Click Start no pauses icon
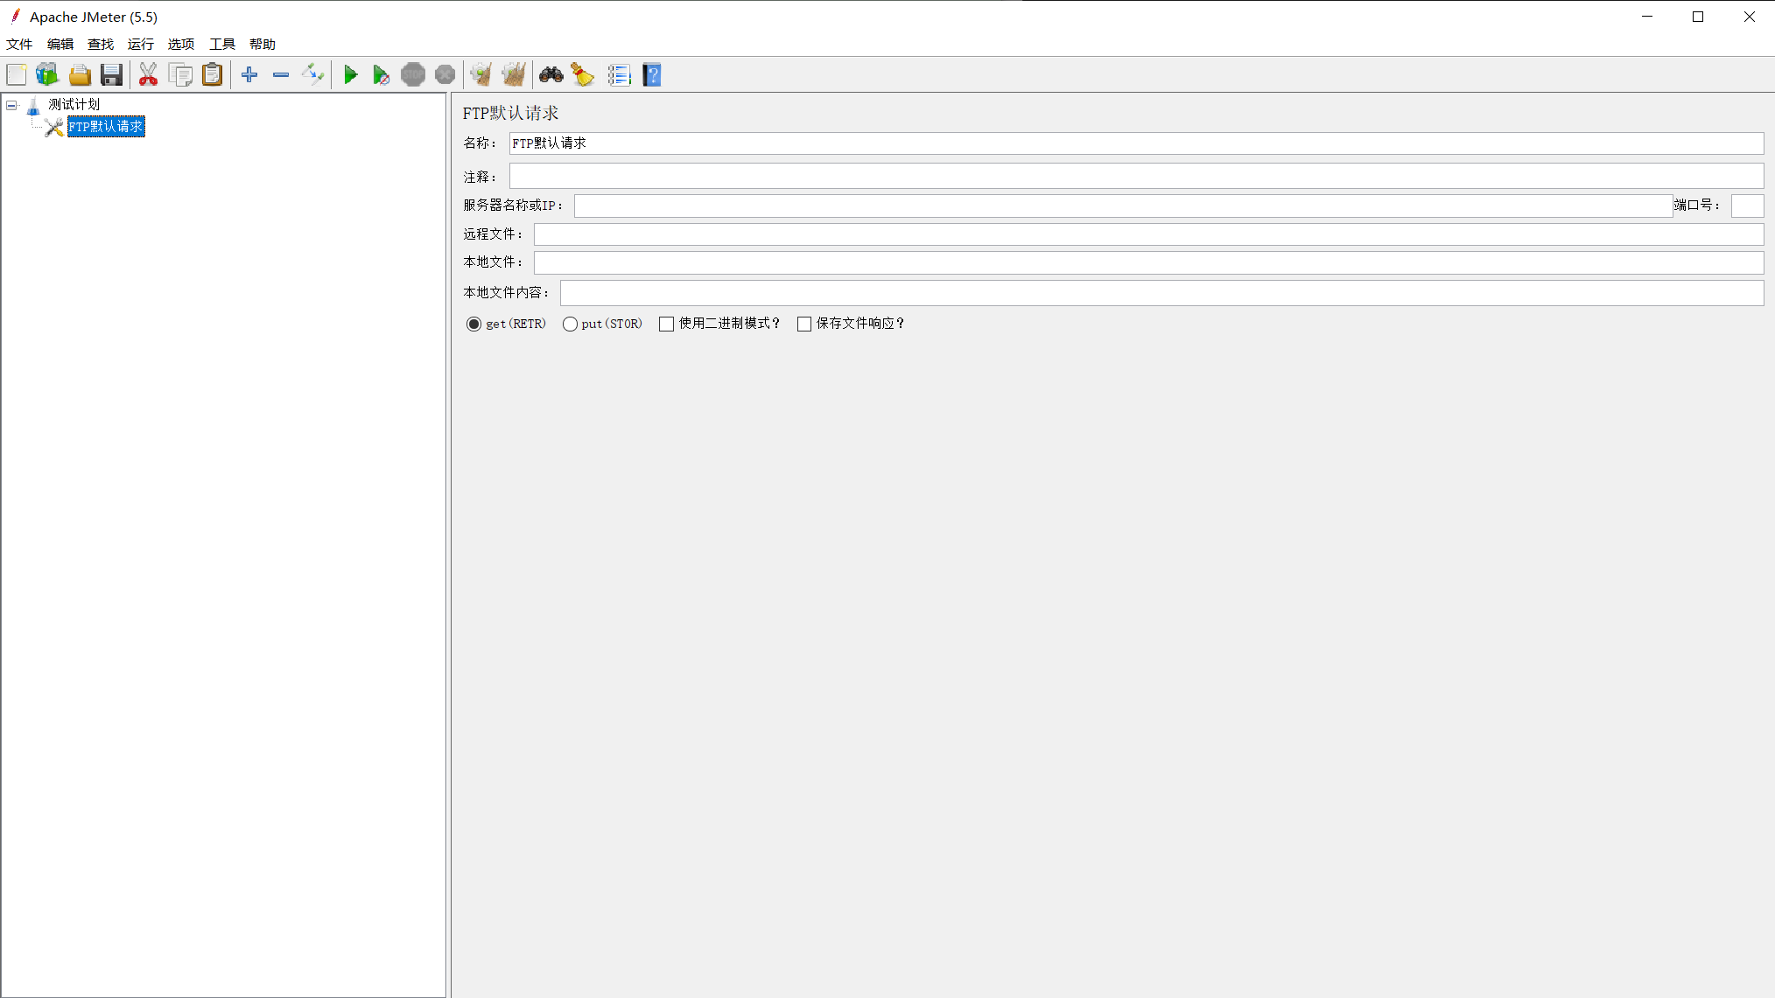The image size is (1775, 998). pos(381,75)
